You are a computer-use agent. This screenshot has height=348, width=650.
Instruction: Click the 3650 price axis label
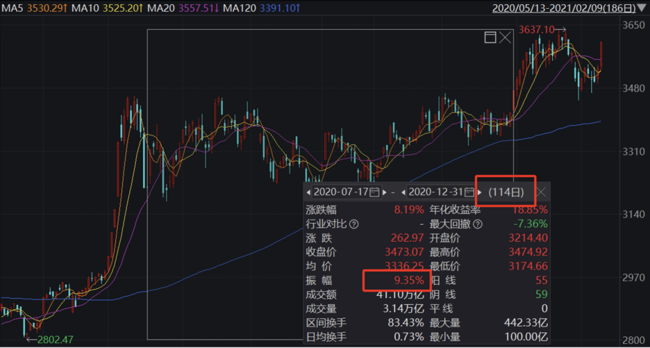(634, 25)
